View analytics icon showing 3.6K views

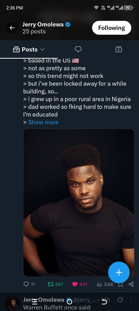tap(105, 284)
